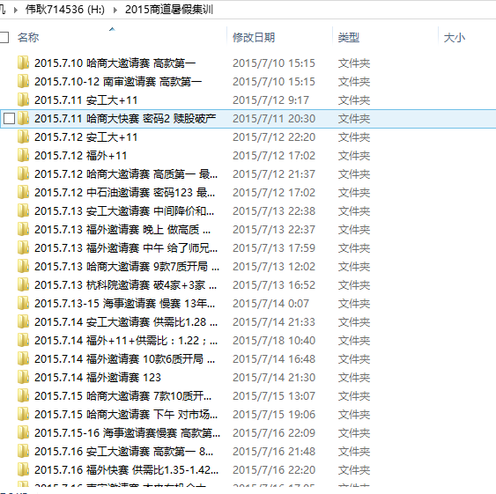The height and width of the screenshot is (494, 496).
Task: Click date 2015/7/13 17:59
Action: [x=274, y=247]
